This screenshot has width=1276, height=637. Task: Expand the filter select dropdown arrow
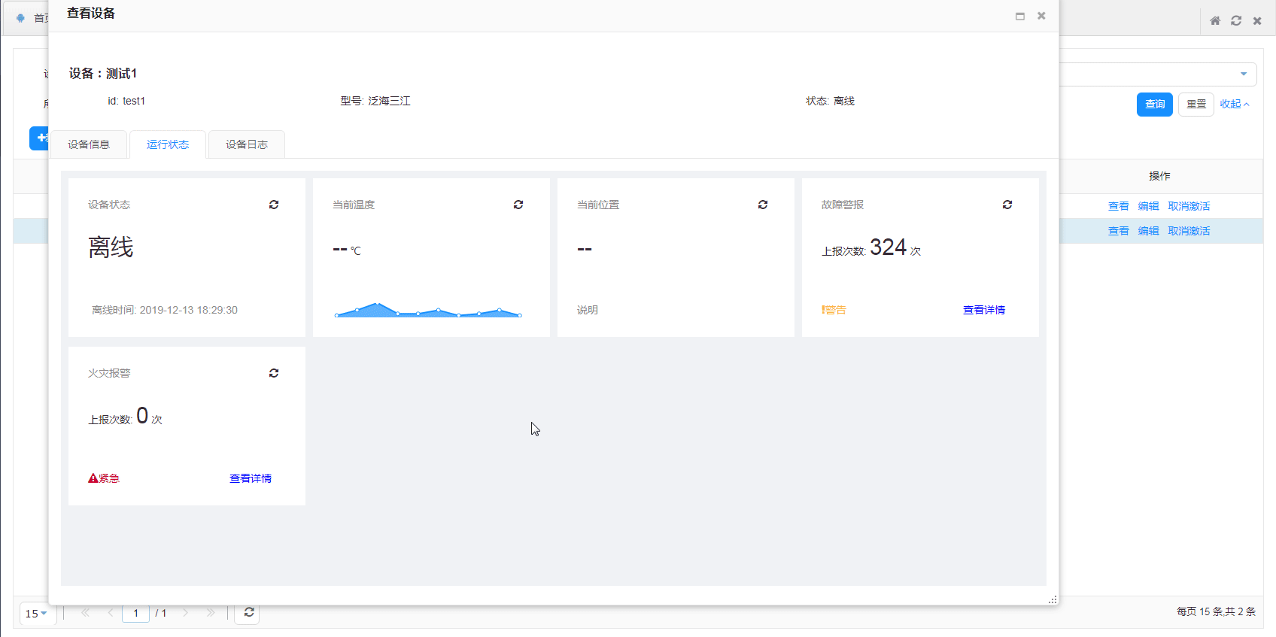click(x=1244, y=74)
